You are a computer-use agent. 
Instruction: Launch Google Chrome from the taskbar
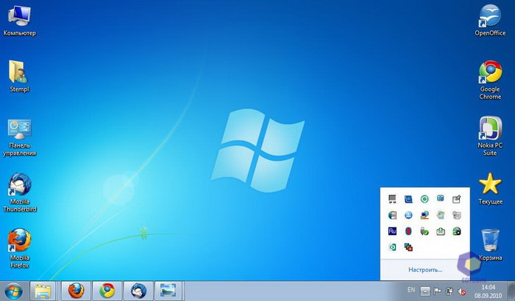pos(107,290)
